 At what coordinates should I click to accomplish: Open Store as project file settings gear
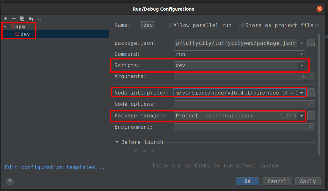317,25
